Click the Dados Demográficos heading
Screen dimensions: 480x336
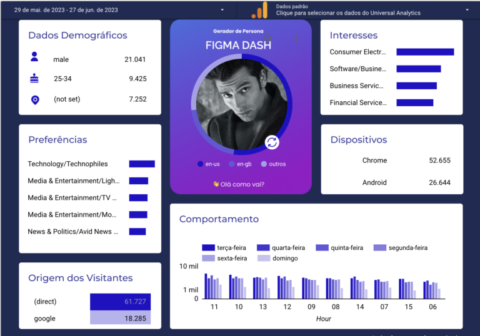pyautogui.click(x=77, y=35)
